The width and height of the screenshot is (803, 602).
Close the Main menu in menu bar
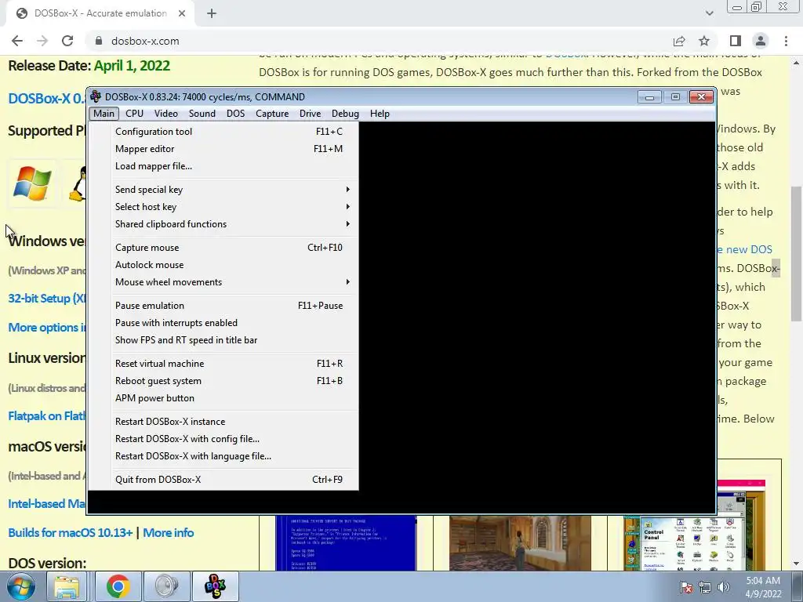[x=104, y=114]
